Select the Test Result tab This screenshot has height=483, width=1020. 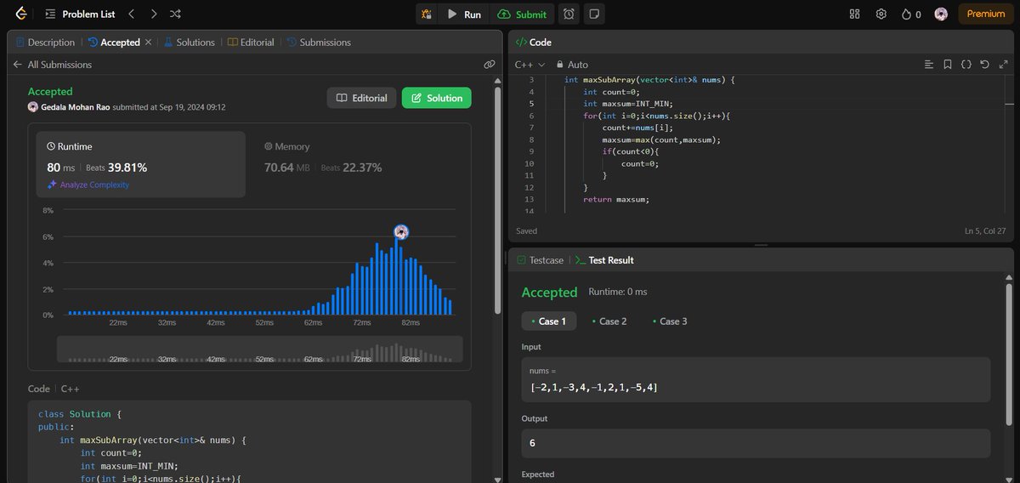604,260
